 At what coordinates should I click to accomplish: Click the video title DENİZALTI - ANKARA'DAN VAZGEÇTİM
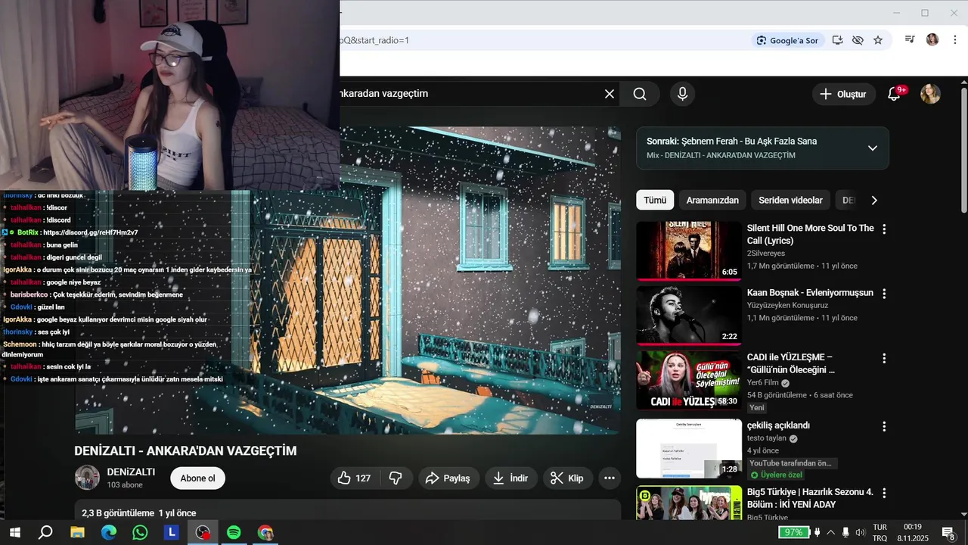tap(185, 451)
